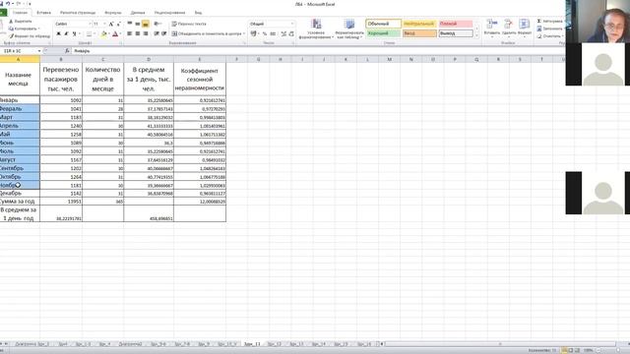Click the Borders icon
Image resolution: width=630 pixels, height=354 pixels.
(x=89, y=34)
